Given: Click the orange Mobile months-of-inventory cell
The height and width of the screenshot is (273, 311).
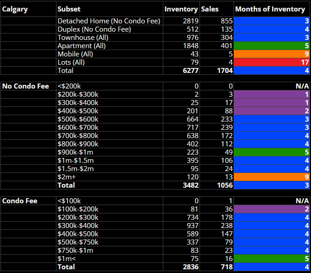Looking at the screenshot, I should [x=272, y=54].
